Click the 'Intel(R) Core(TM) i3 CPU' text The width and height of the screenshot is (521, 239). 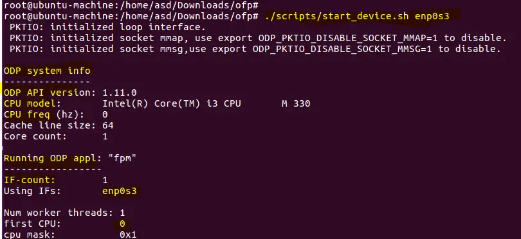[172, 103]
